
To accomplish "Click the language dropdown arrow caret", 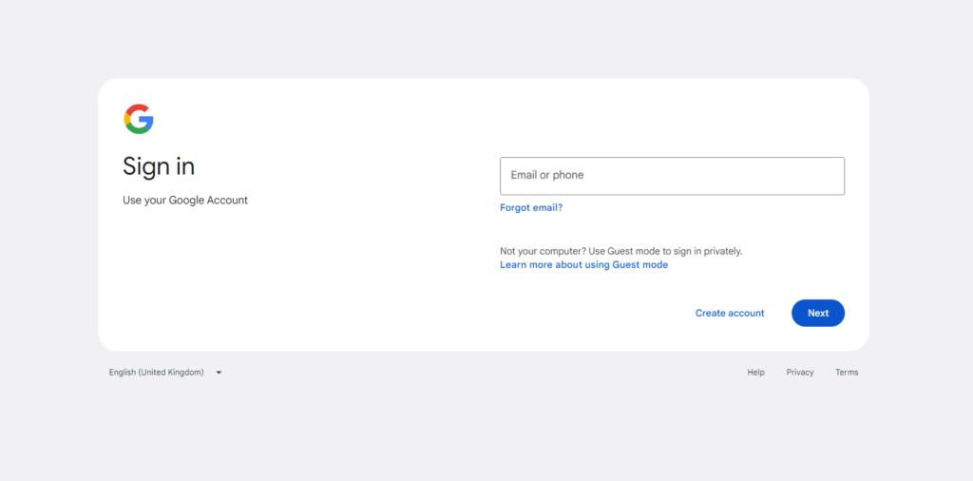I will 219,373.
